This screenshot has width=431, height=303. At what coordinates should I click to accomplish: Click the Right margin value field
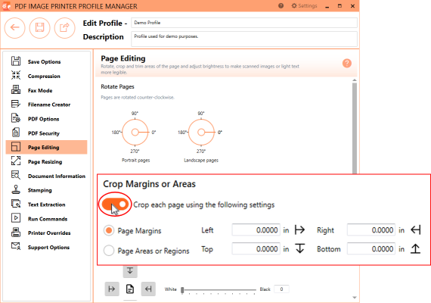(371, 230)
